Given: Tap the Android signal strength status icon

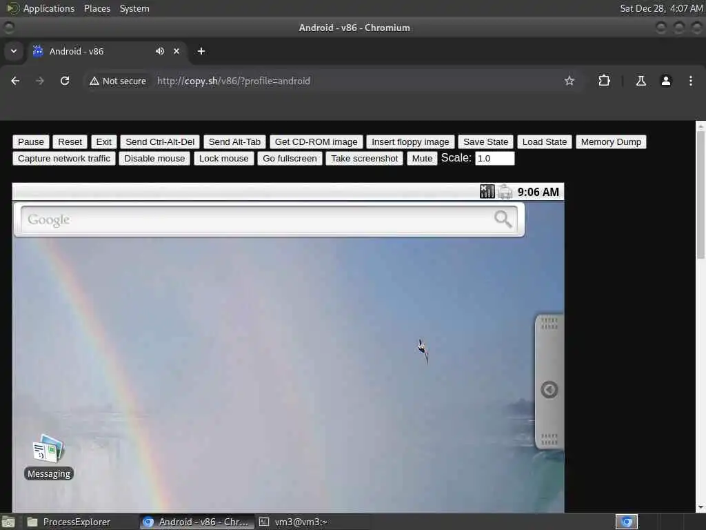Looking at the screenshot, I should tap(487, 192).
